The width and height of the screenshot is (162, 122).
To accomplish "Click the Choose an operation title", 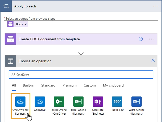I will (35, 61).
